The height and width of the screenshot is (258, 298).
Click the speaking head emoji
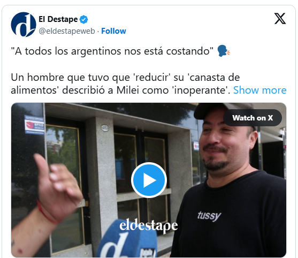coord(224,51)
